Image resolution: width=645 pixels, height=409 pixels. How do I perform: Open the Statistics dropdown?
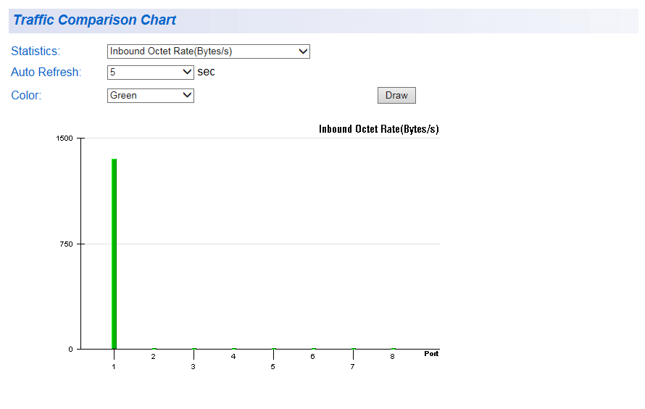point(208,51)
